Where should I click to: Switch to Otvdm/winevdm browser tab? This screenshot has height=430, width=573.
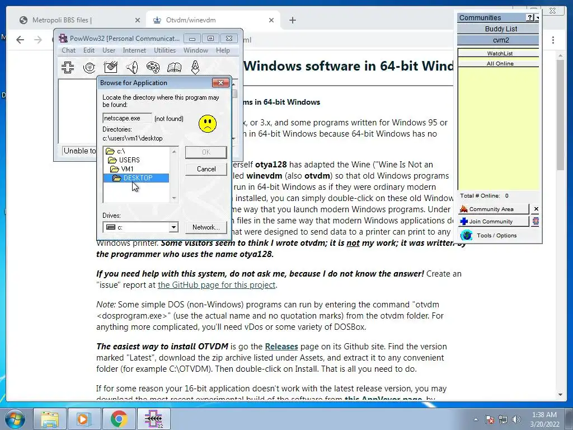pyautogui.click(x=213, y=20)
